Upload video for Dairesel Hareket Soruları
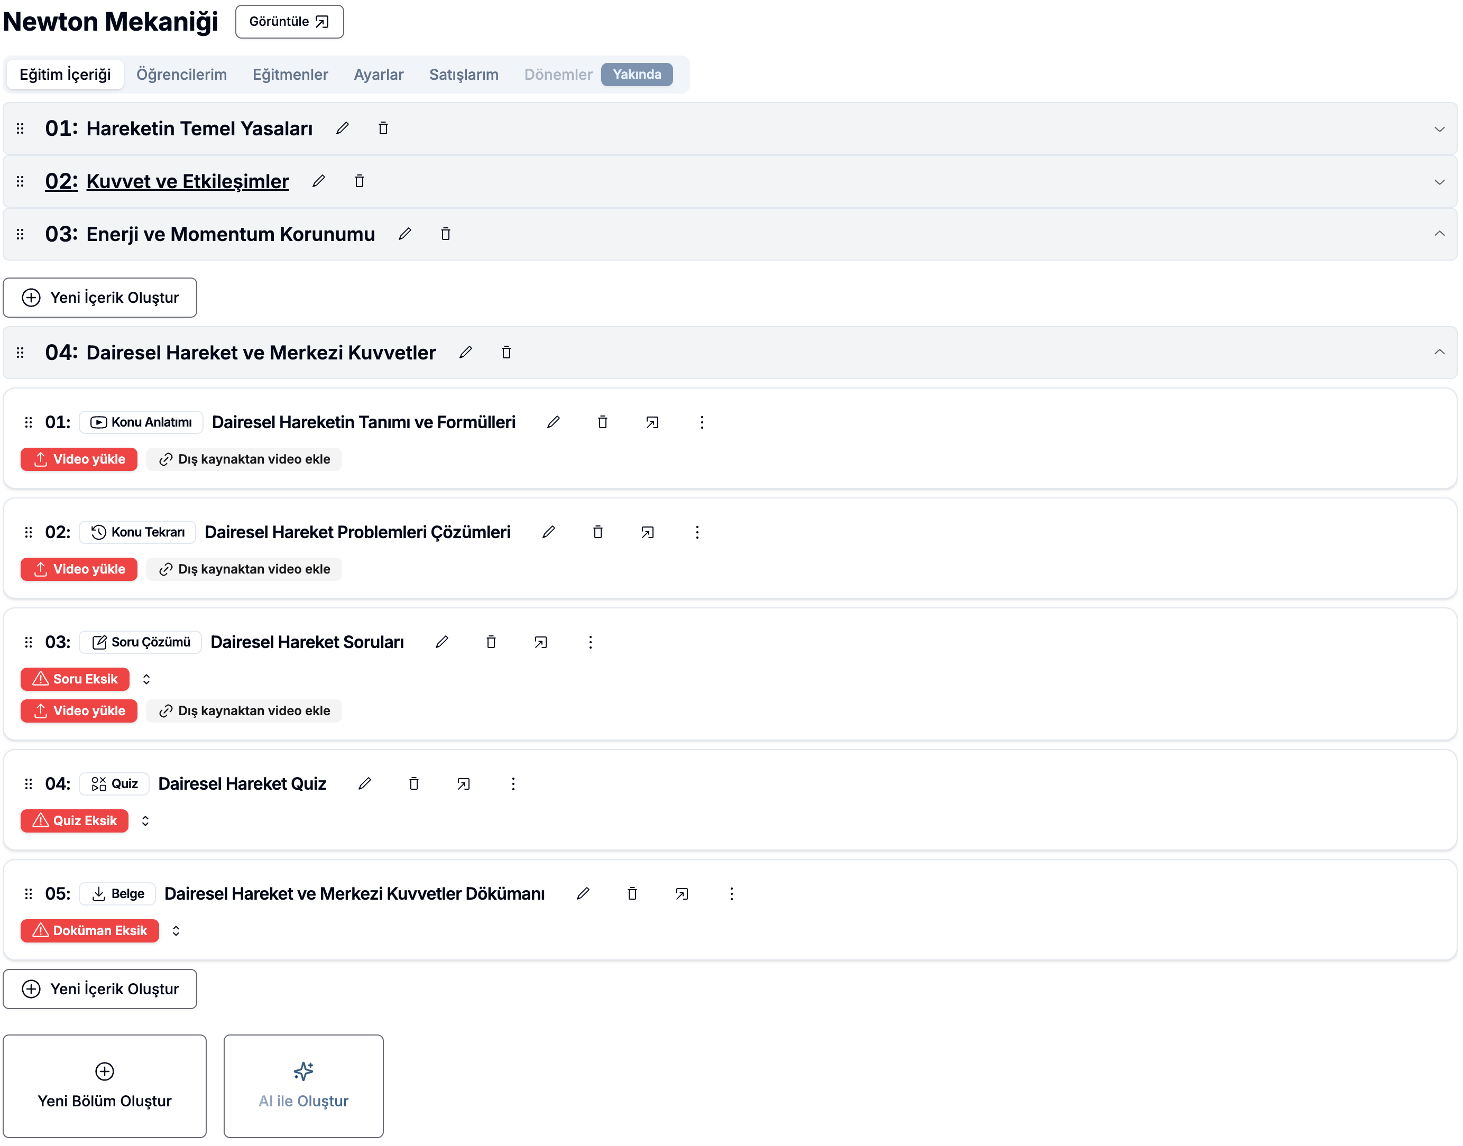This screenshot has width=1463, height=1146. point(79,710)
